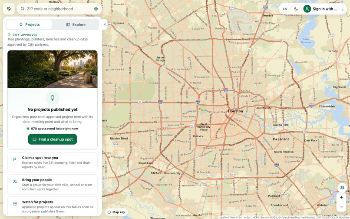The height and width of the screenshot is (219, 350).
Task: Click the South Houston map label
Action: coord(284,152)
